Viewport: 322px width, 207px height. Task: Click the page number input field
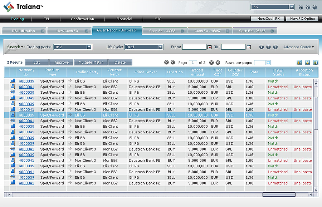point(193,63)
